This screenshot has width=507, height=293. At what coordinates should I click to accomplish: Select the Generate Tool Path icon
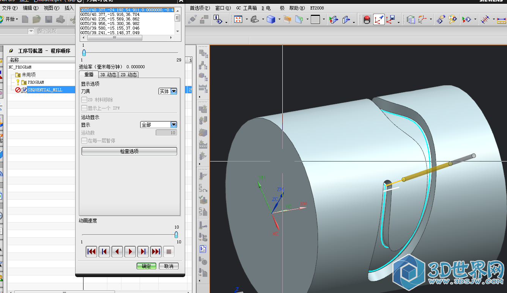(x=203, y=177)
